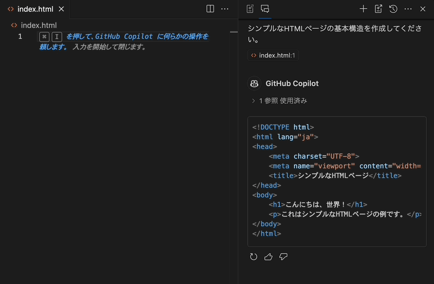Click the user prompt message text
Image resolution: width=434 pixels, height=284 pixels.
pos(335,34)
